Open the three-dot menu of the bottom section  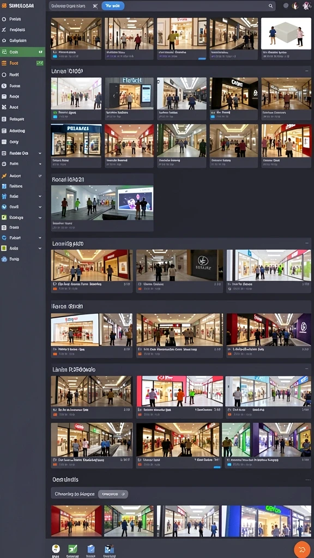pos(307,480)
